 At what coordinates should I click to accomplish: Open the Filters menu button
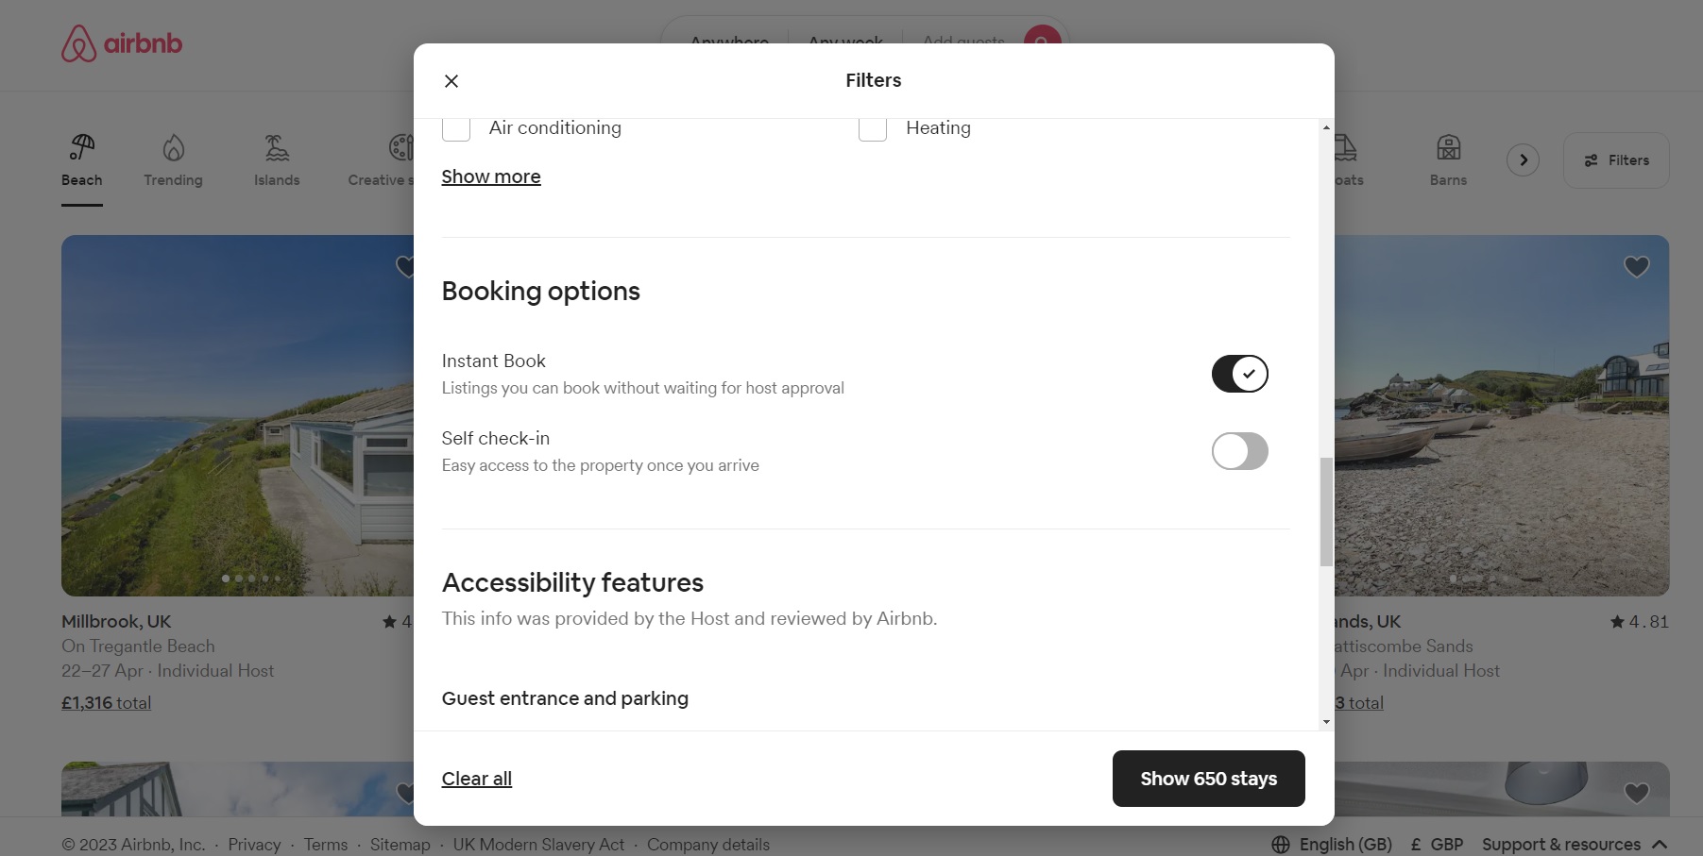coord(1615,159)
